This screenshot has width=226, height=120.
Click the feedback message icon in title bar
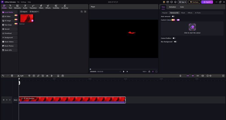(171, 2)
